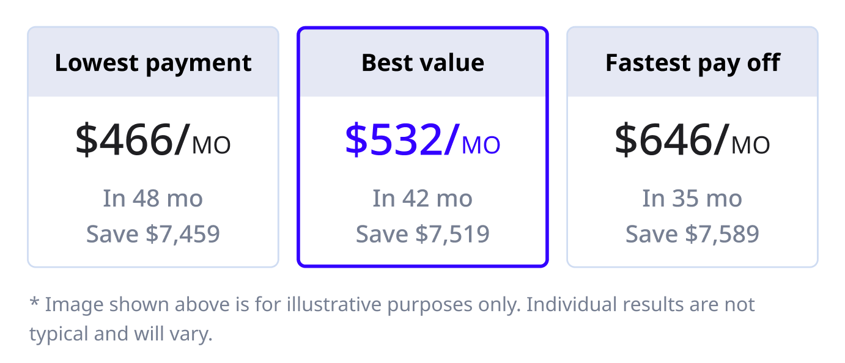Viewport: 845px width, 363px height.
Task: Click the In 35 mo term text
Action: [x=692, y=199]
